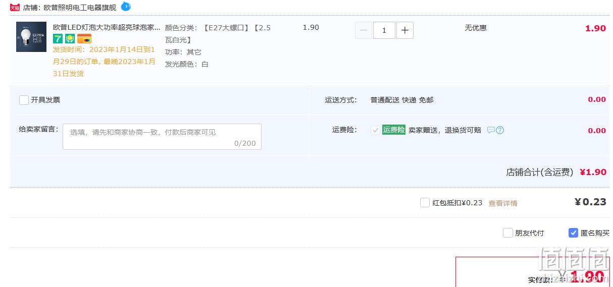Click the 发光颜色：白 attribute text
The width and height of the screenshot is (613, 287).
click(x=187, y=64)
